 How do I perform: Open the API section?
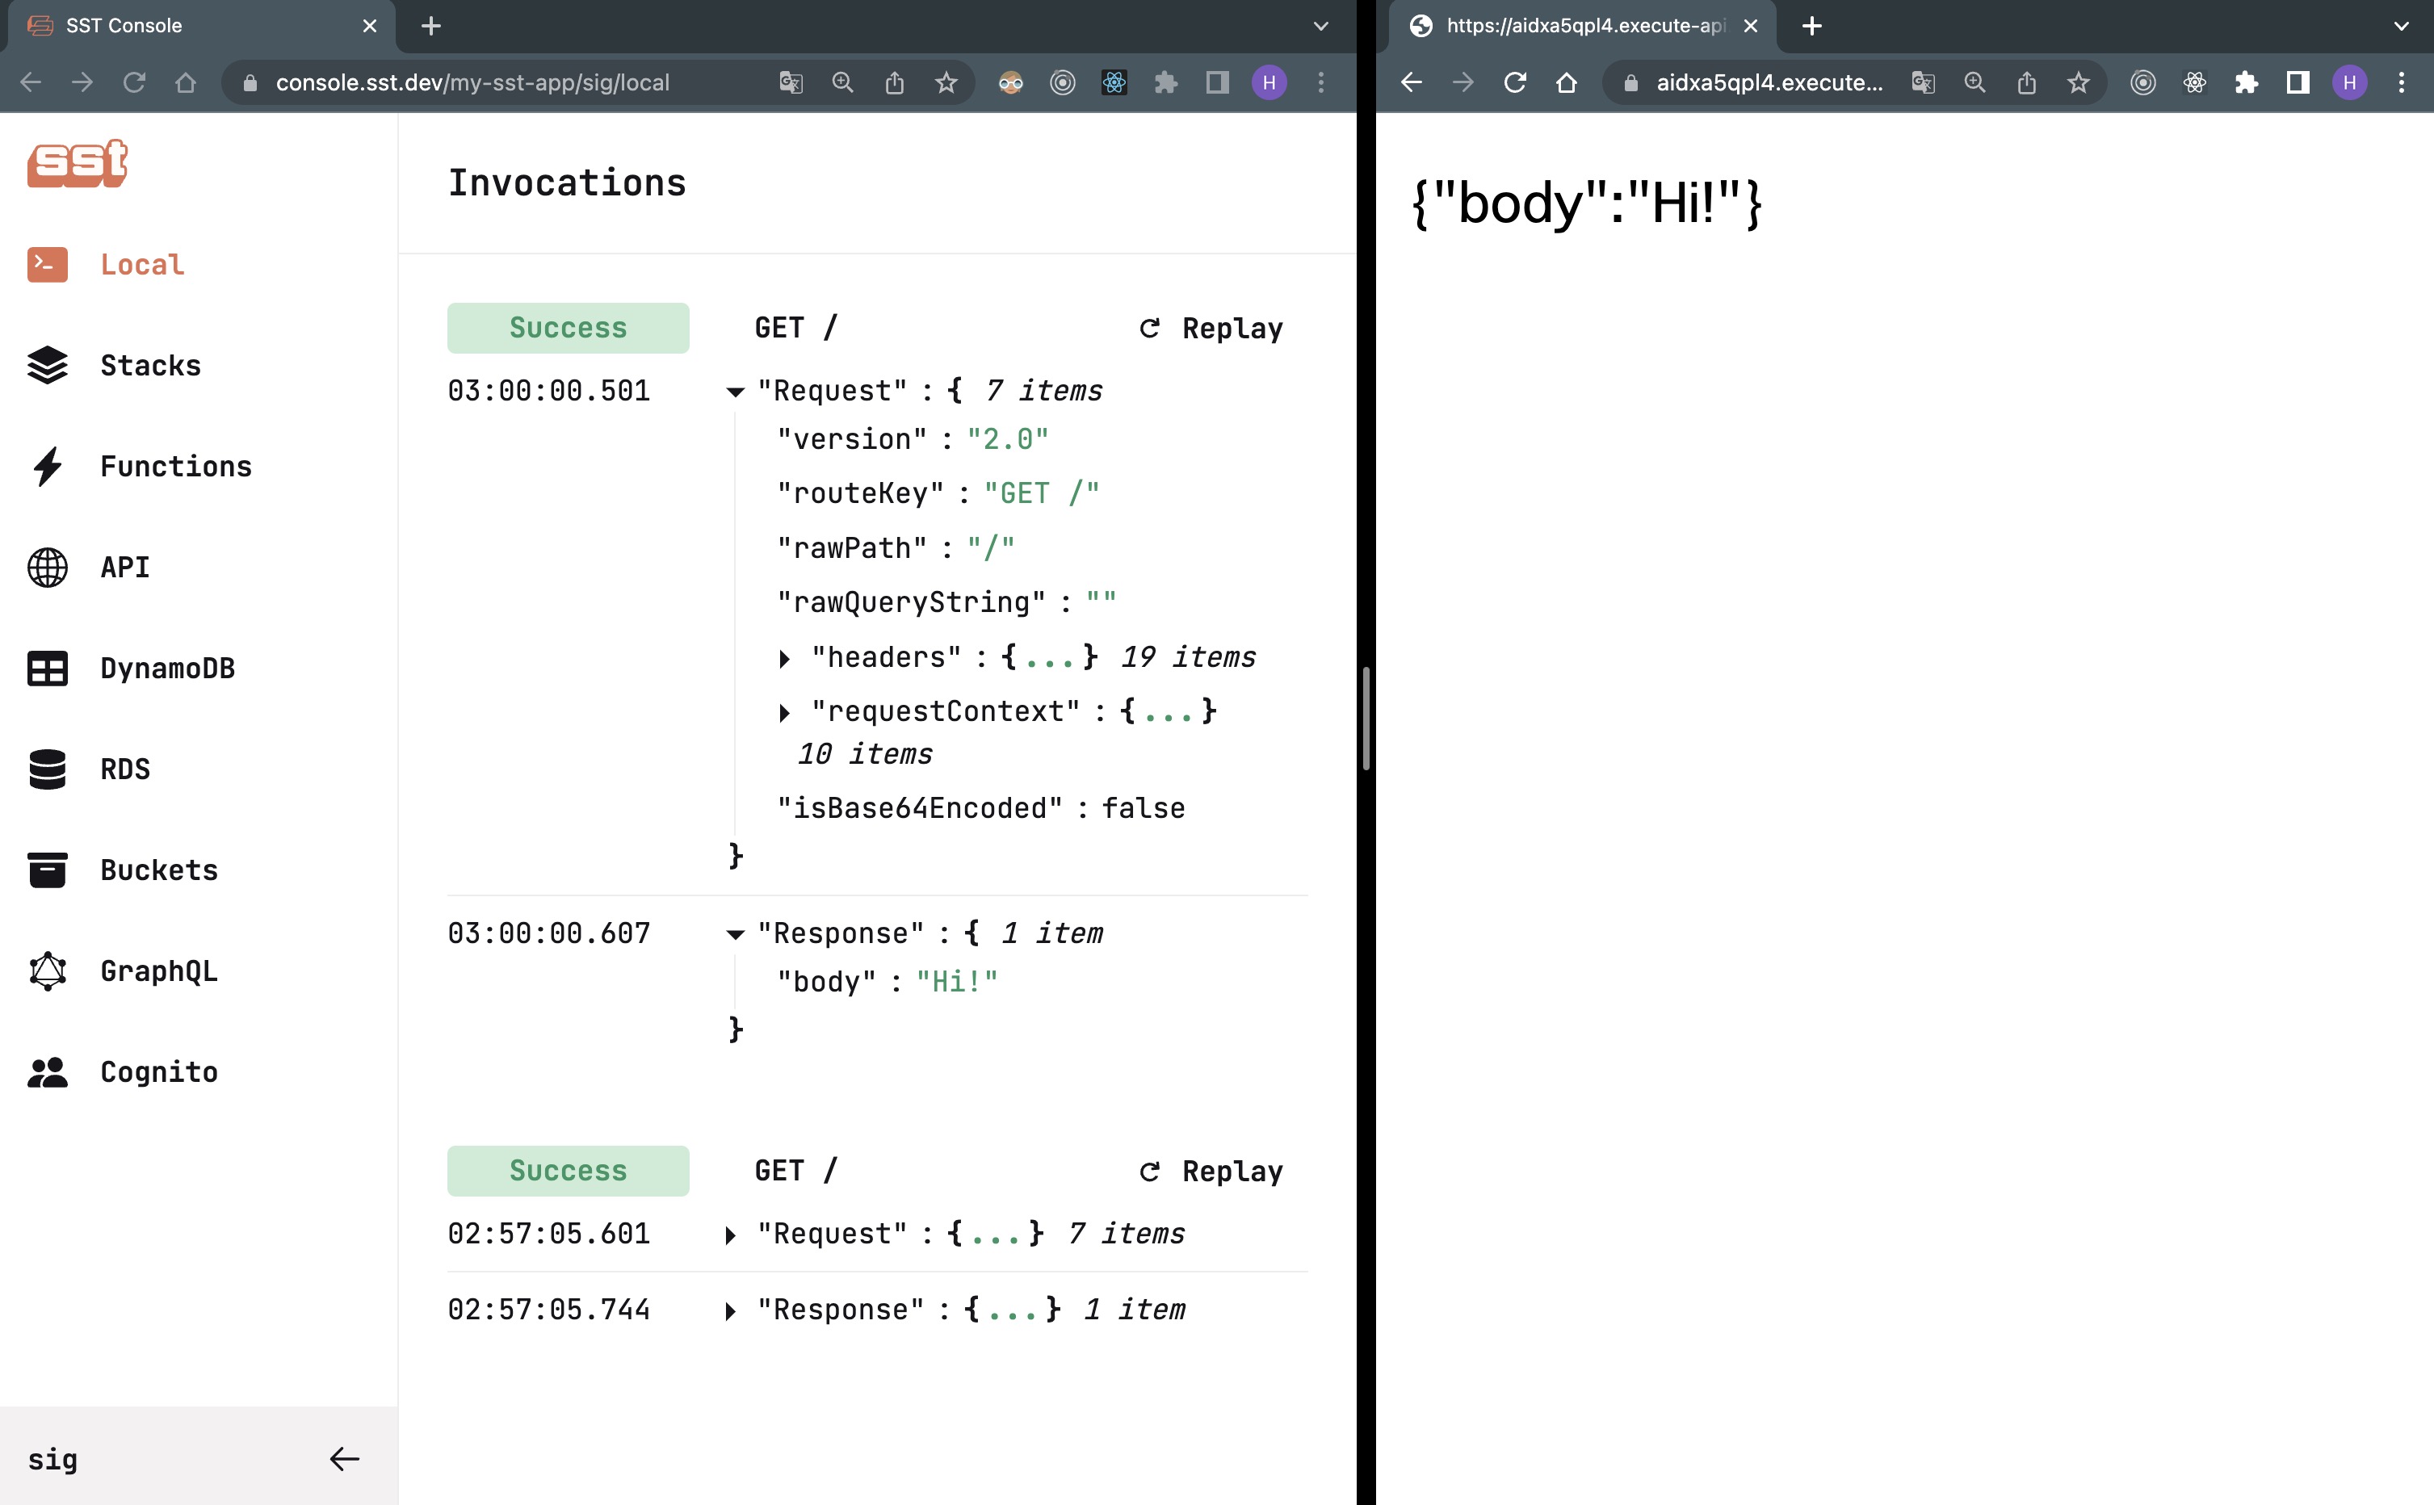pyautogui.click(x=124, y=568)
